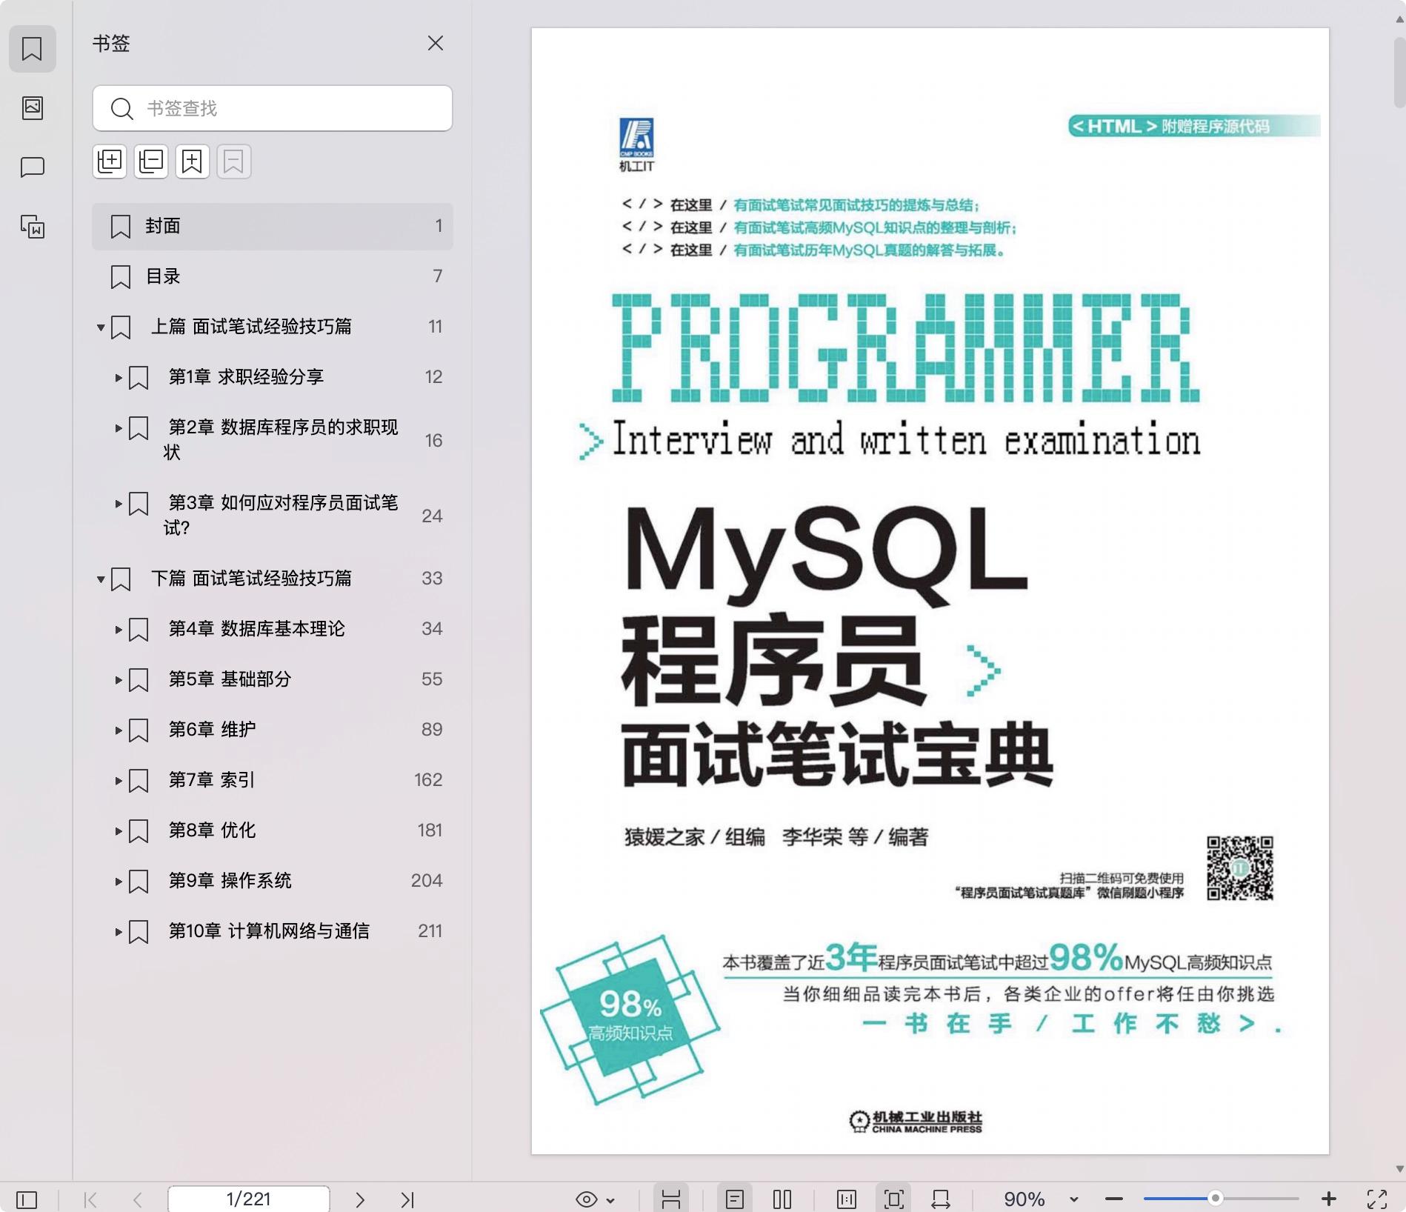Expand 第6章 维护
Image resolution: width=1406 pixels, height=1212 pixels.
119,730
